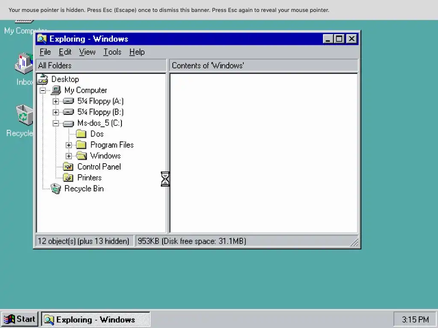Click the Printers folder icon

[x=68, y=178]
